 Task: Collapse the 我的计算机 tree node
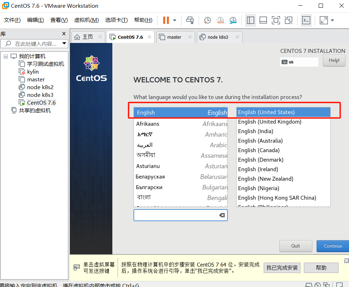pyautogui.click(x=6, y=56)
